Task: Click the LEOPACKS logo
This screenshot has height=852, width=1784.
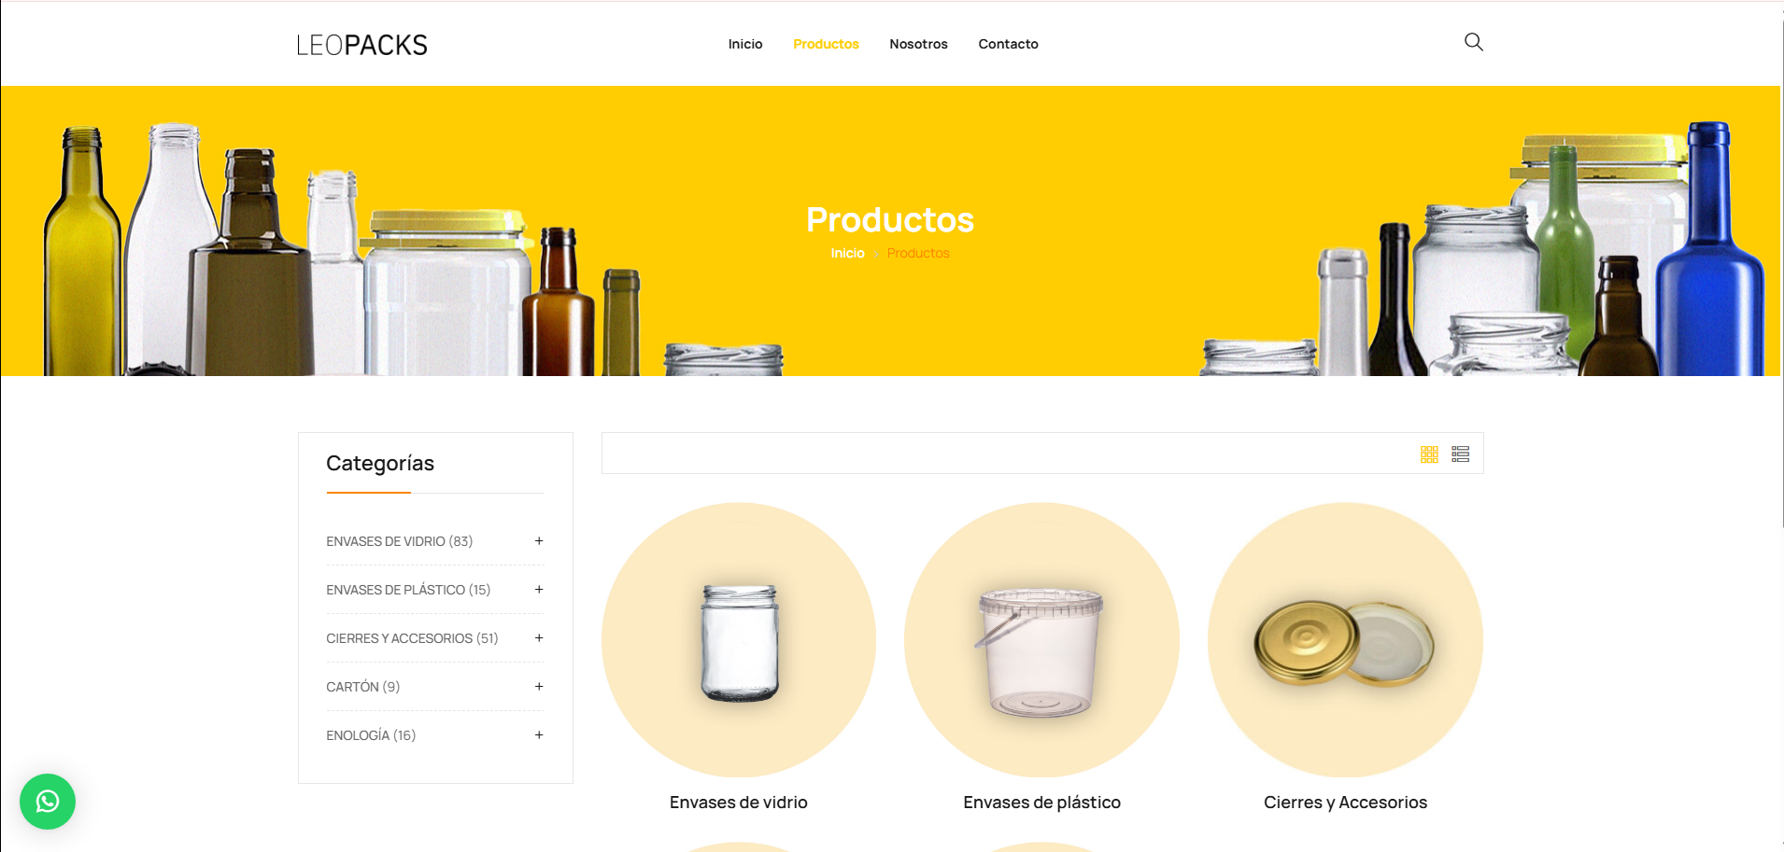Action: (x=362, y=45)
